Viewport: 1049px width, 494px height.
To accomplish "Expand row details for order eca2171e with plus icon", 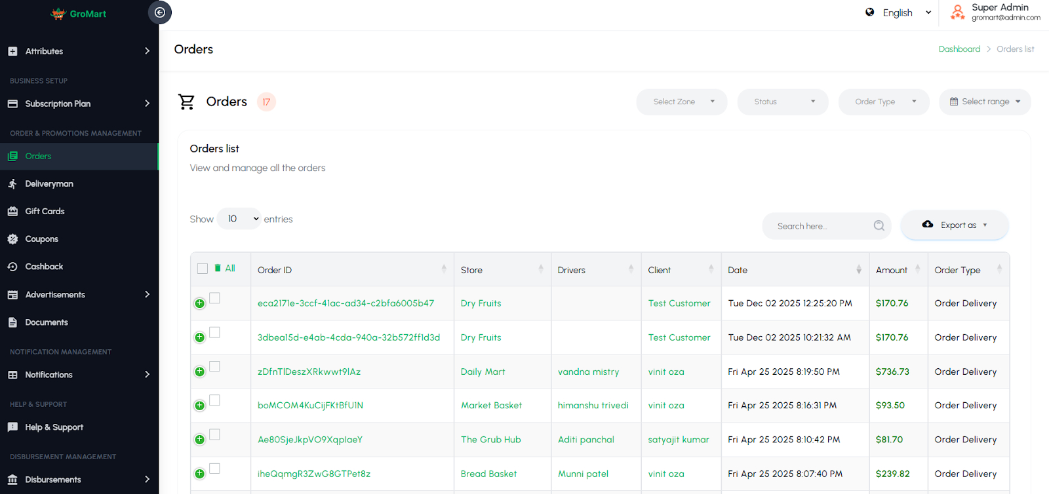I will (200, 303).
